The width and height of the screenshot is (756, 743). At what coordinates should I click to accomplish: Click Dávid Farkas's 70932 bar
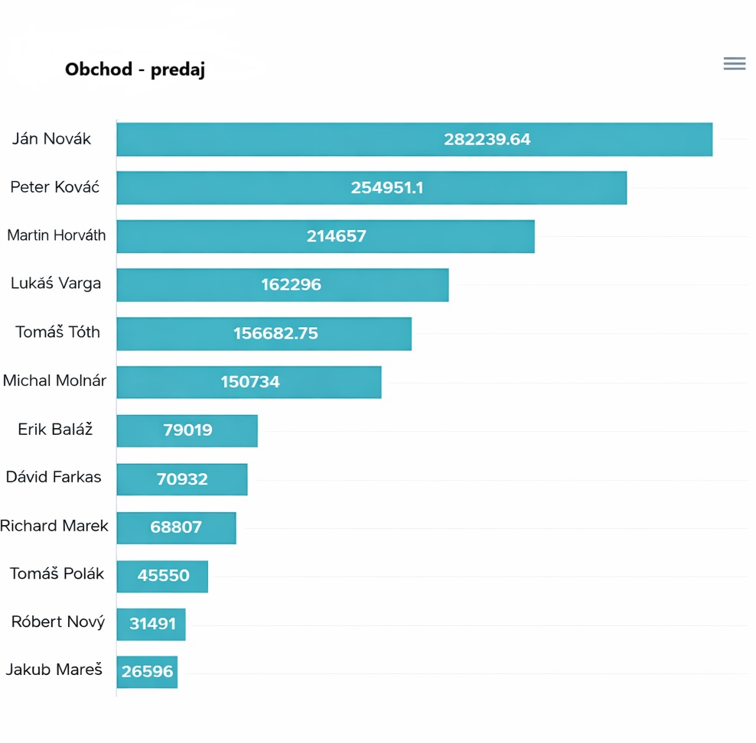tap(182, 479)
